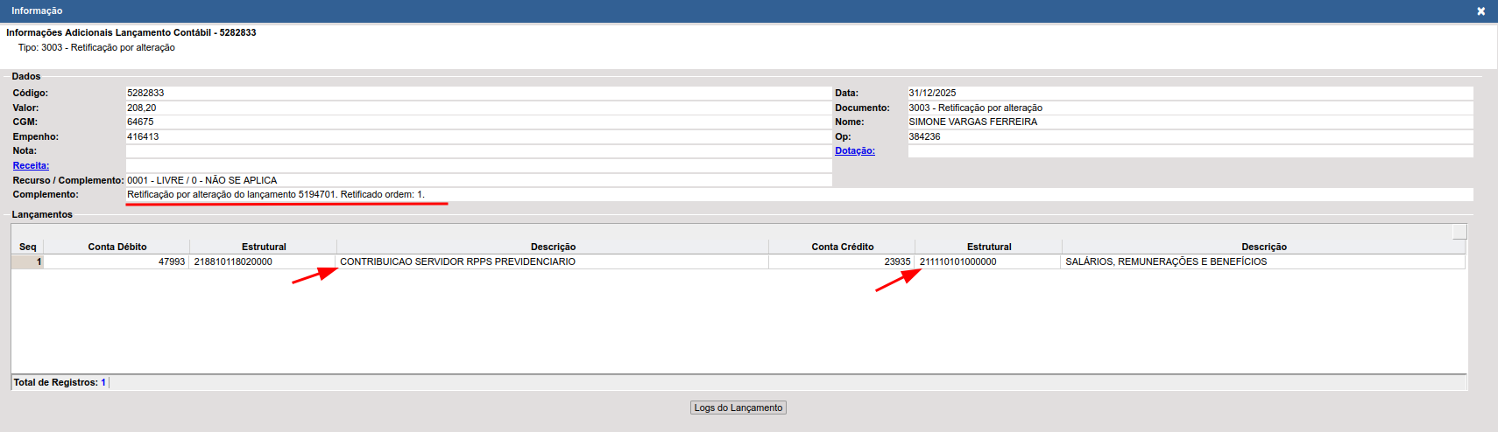The height and width of the screenshot is (432, 1498).
Task: Click the Conta Débito column header
Action: 117,247
